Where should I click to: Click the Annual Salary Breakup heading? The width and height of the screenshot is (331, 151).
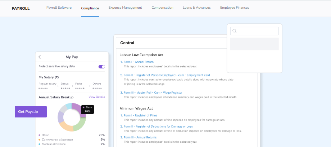point(56,97)
